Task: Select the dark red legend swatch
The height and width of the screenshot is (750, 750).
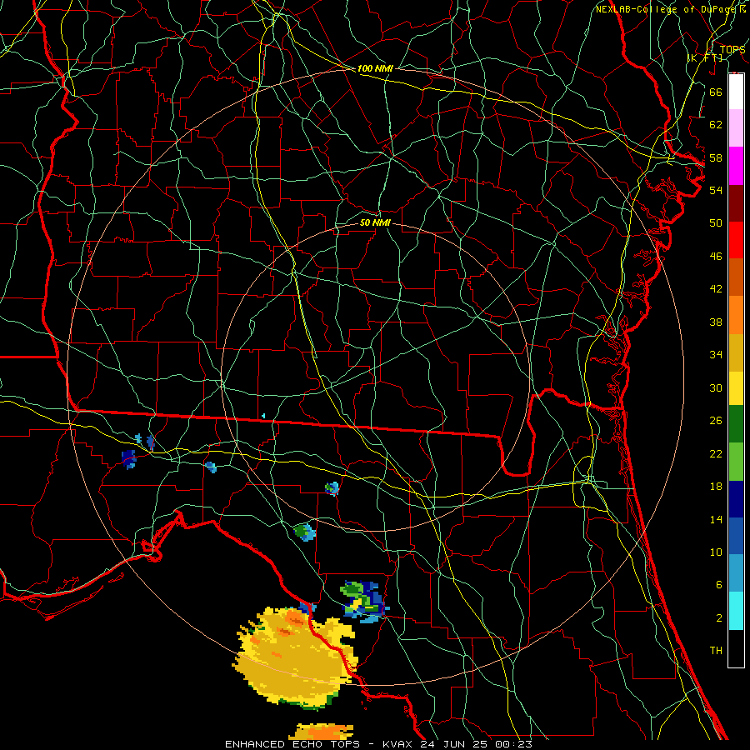Action: (736, 202)
